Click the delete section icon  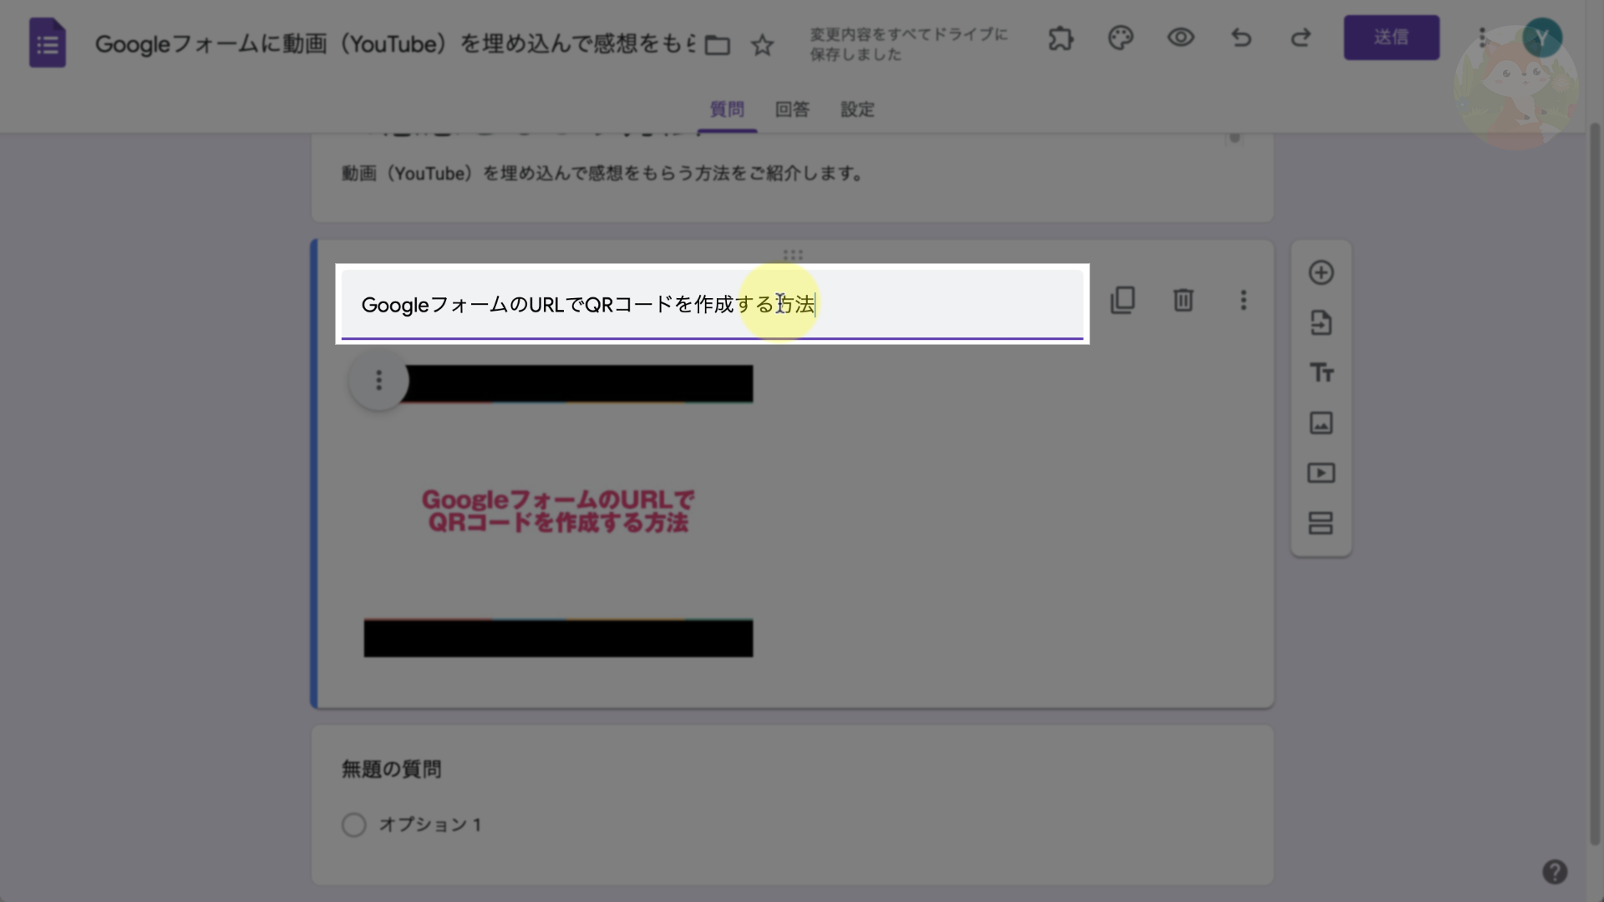click(1183, 300)
